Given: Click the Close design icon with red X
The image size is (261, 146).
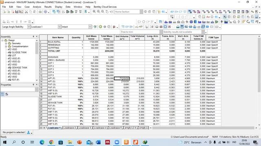Looking at the screenshot, I should (13, 12).
